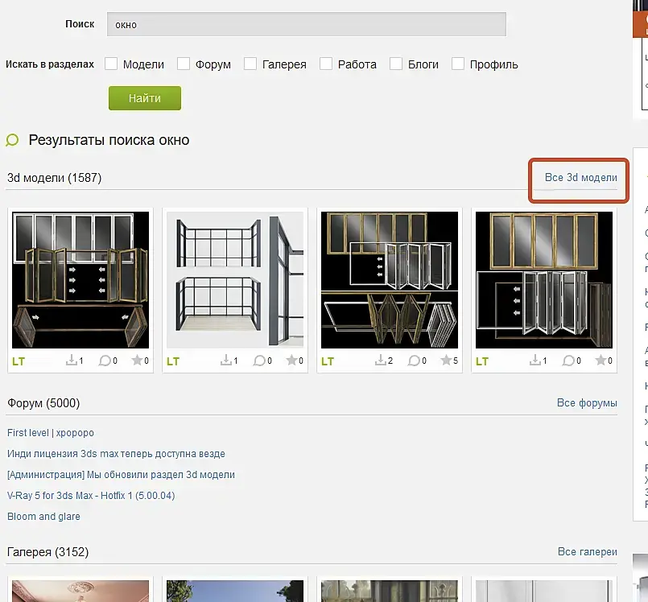Click the star rating icon on third model card
This screenshot has width=648, height=602.
pos(446,360)
